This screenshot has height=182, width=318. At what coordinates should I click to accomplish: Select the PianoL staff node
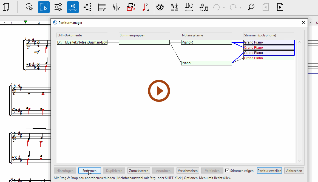point(206,63)
